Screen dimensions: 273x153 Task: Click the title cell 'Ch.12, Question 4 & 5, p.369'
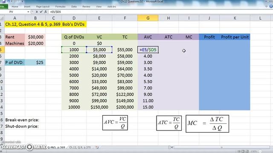(33, 24)
